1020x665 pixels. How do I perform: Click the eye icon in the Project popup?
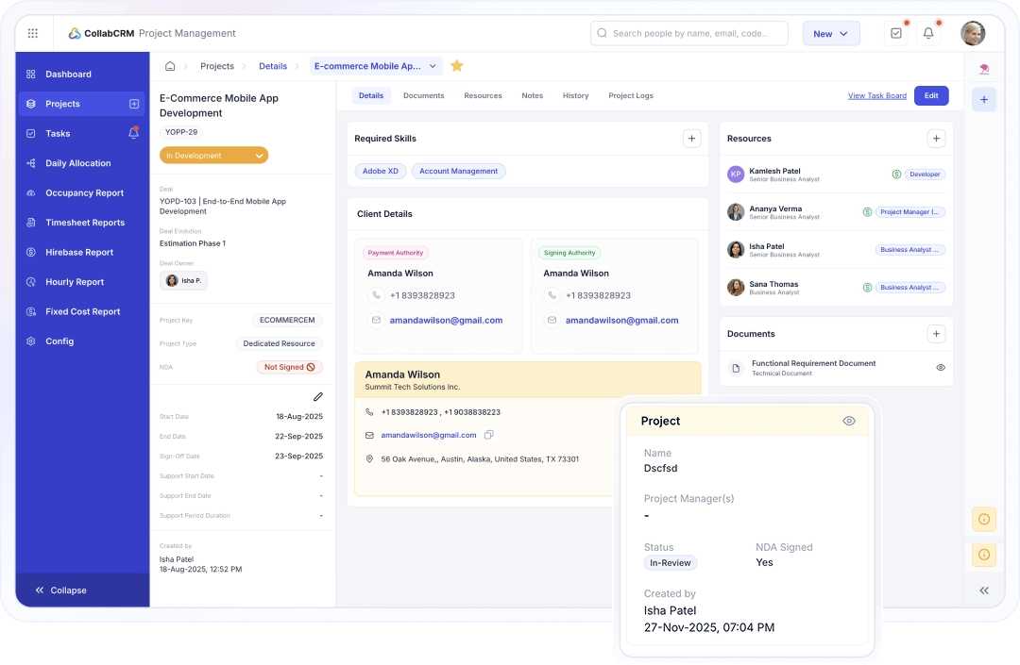pyautogui.click(x=849, y=421)
